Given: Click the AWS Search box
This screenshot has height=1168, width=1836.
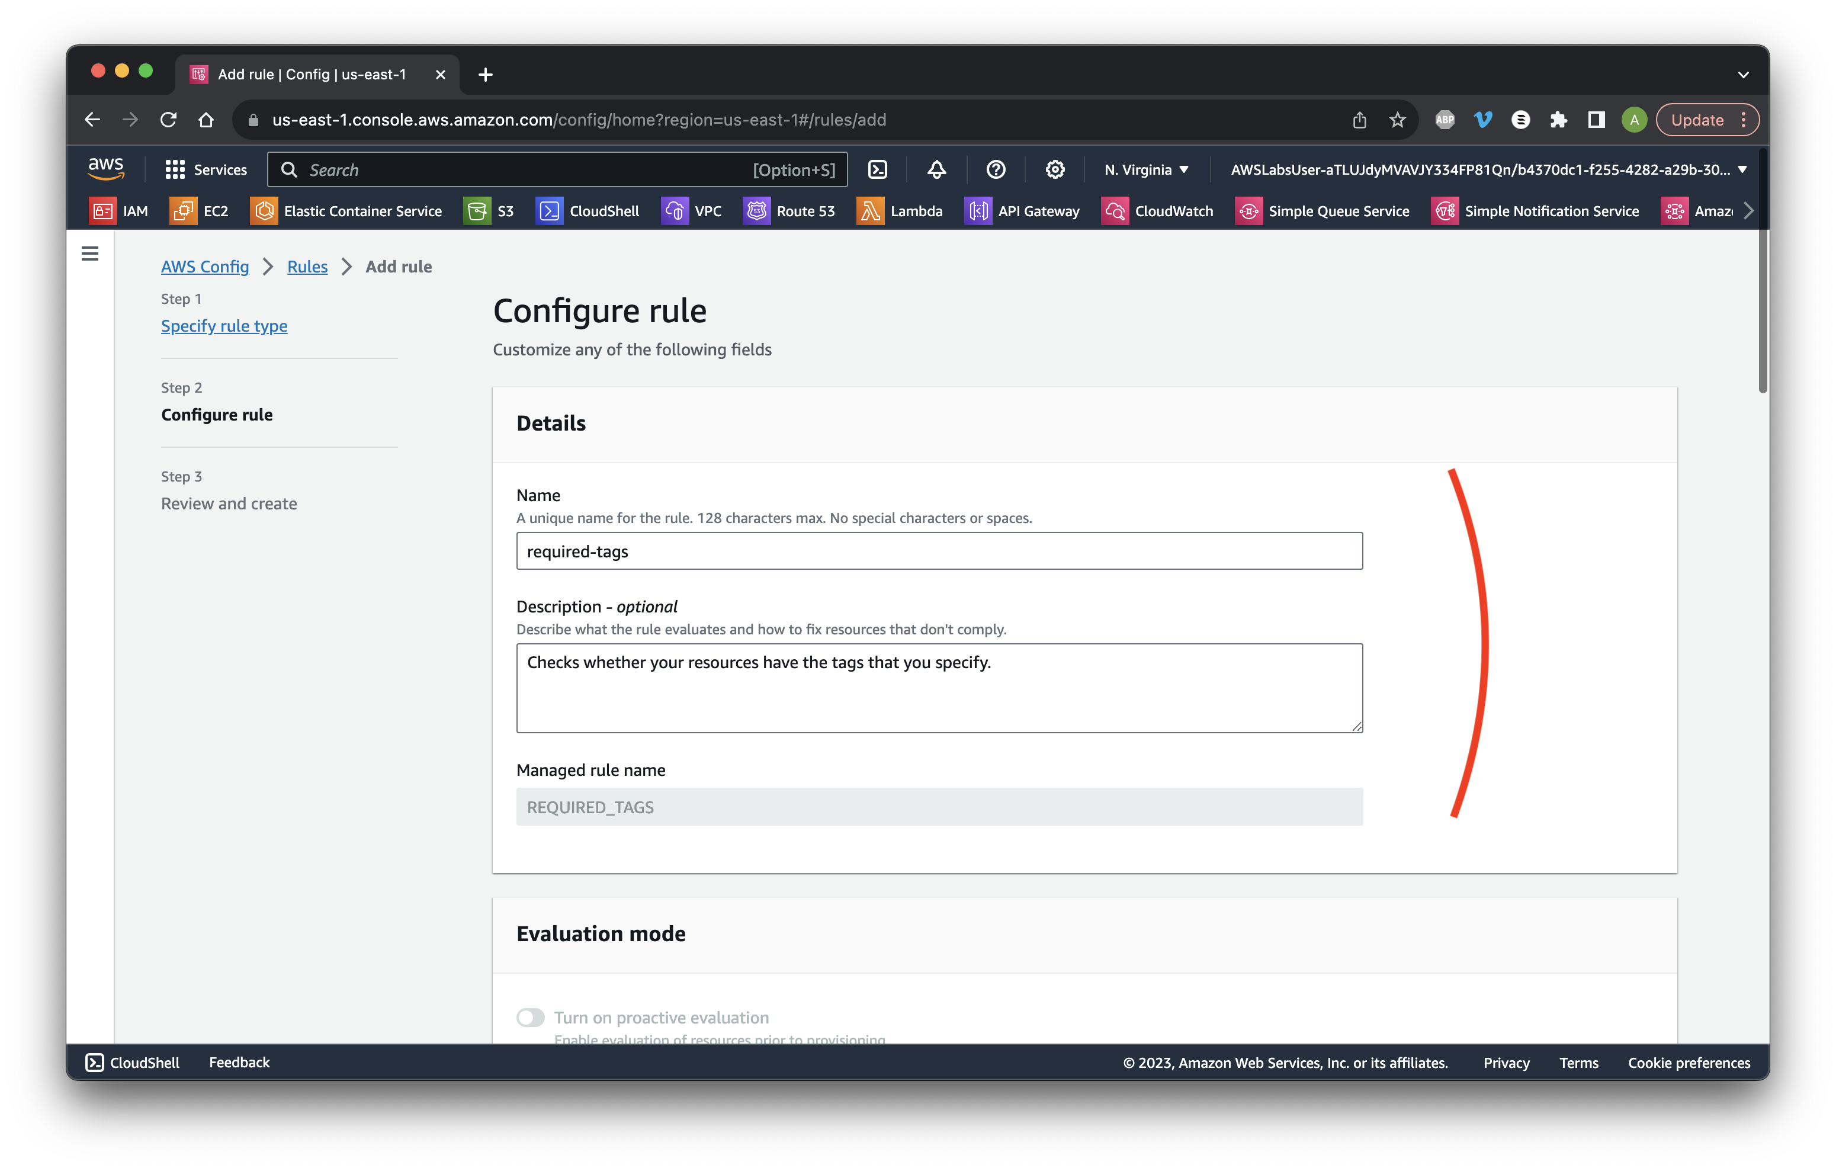Looking at the screenshot, I should click(557, 169).
